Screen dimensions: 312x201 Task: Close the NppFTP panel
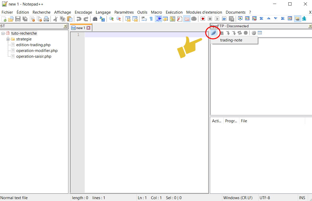pos(310,26)
